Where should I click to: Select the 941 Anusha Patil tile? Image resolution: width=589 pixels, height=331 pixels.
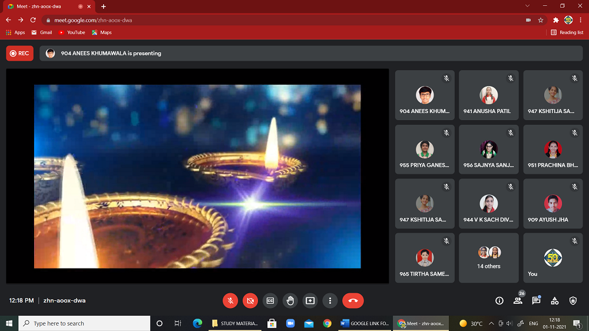point(489,95)
